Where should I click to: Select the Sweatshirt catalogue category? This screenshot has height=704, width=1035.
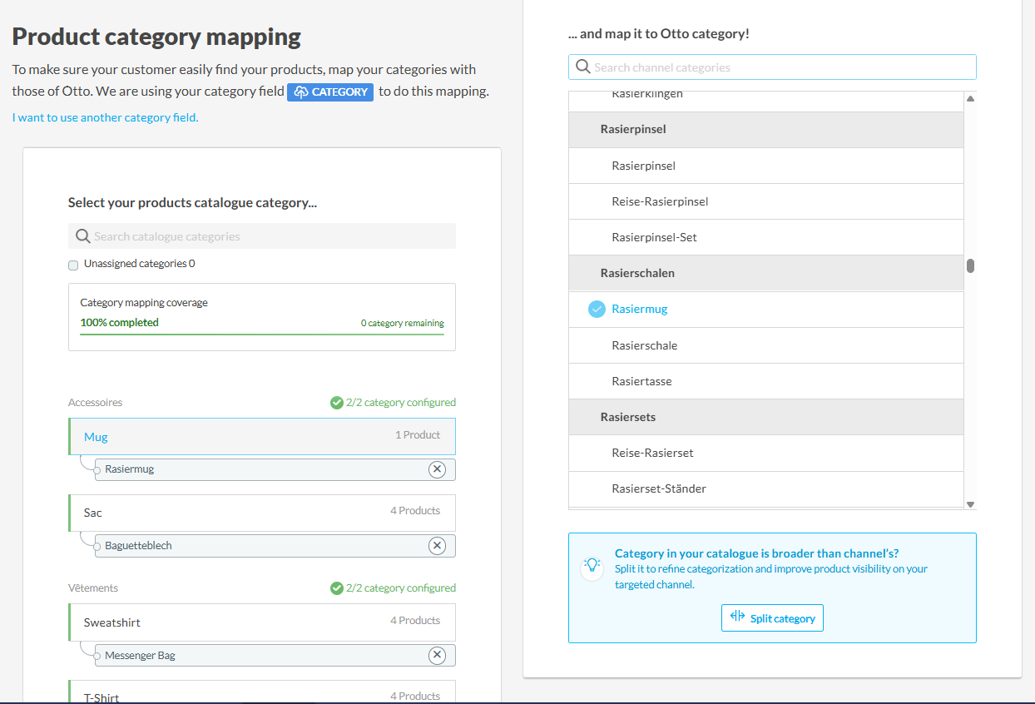pos(262,622)
